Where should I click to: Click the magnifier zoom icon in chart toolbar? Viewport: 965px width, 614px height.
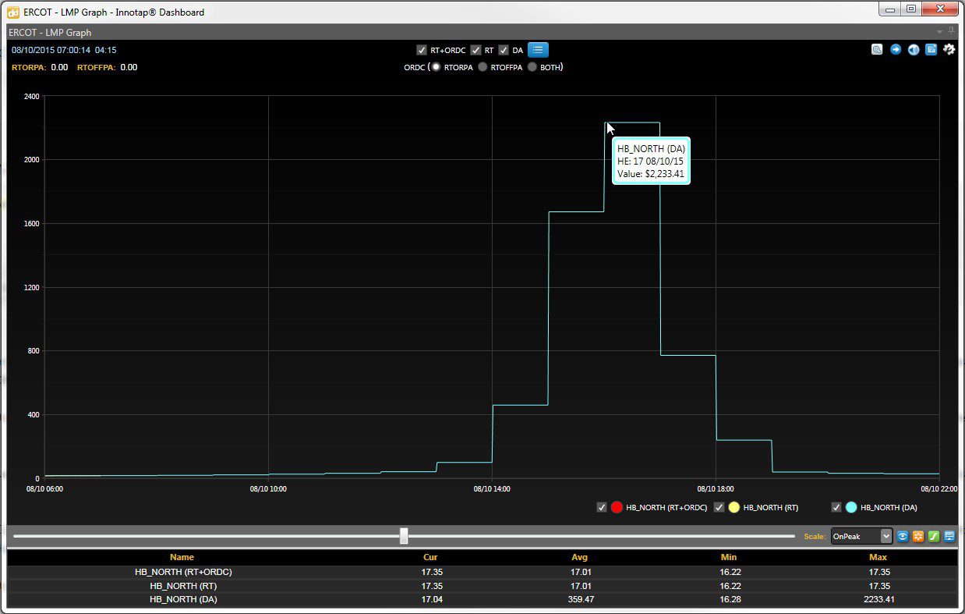tap(877, 49)
